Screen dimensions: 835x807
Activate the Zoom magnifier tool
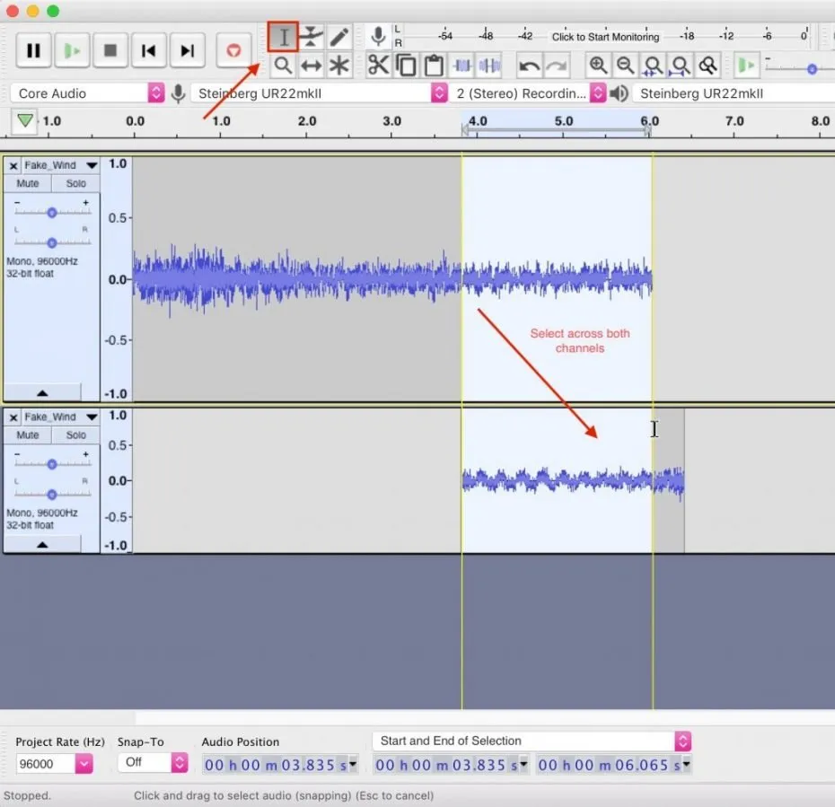283,65
